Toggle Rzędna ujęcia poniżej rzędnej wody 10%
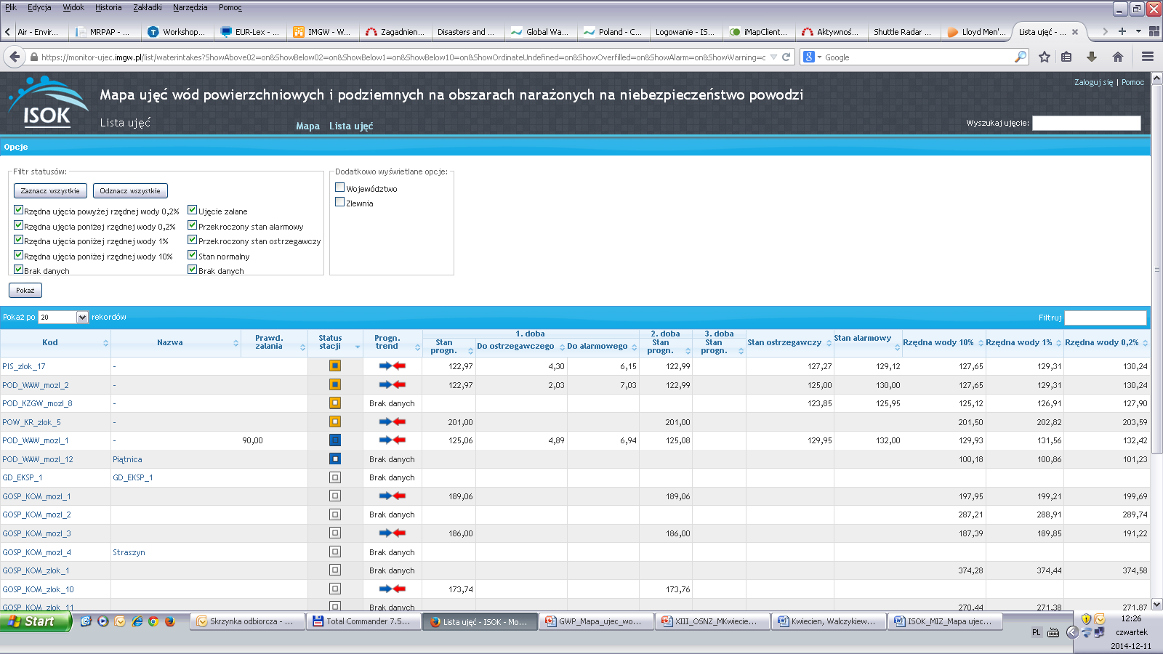Screen dimensions: 1163x654 click(19, 254)
